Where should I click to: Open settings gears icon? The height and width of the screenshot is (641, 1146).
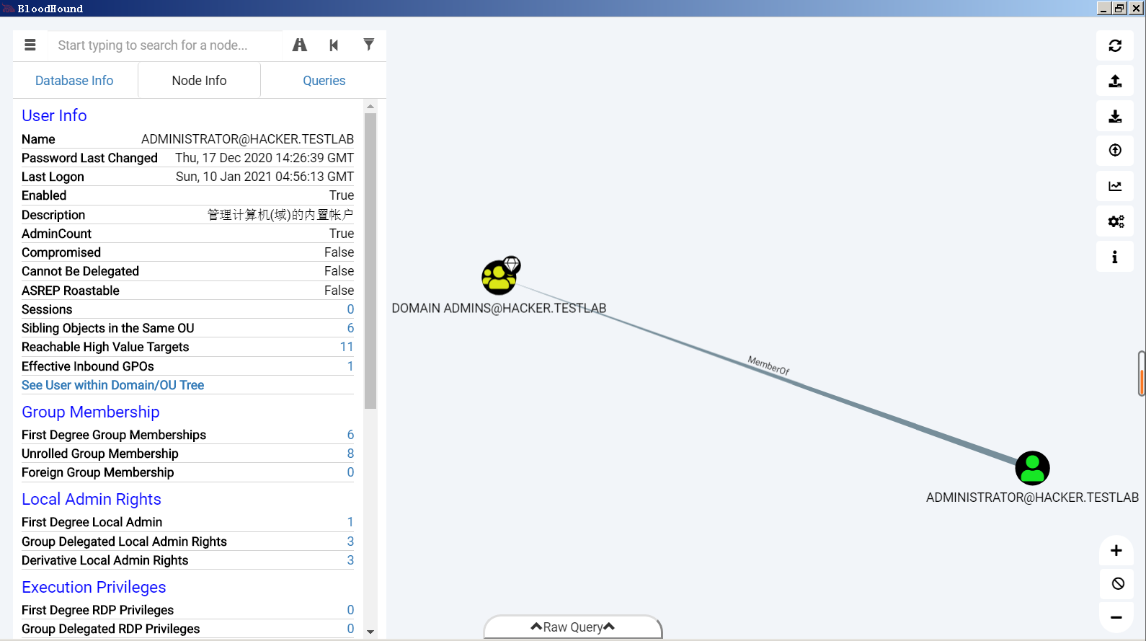tap(1115, 221)
